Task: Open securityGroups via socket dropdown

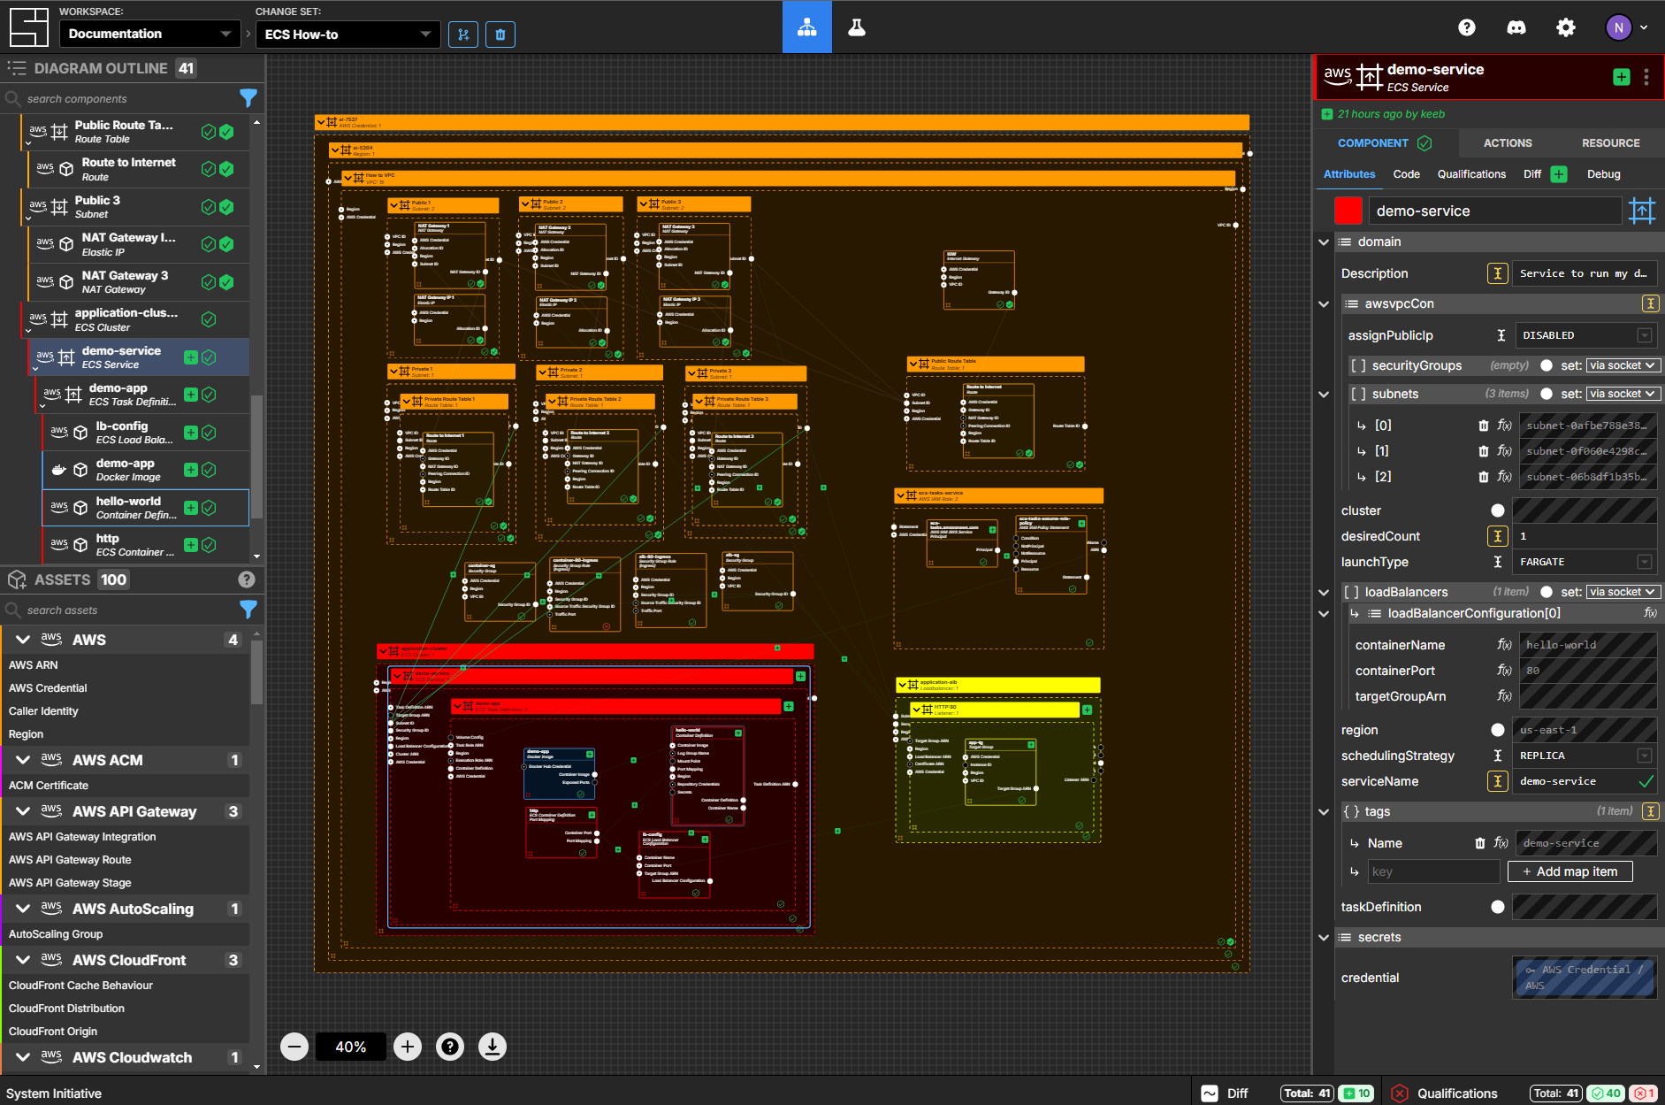Action: point(1623,365)
